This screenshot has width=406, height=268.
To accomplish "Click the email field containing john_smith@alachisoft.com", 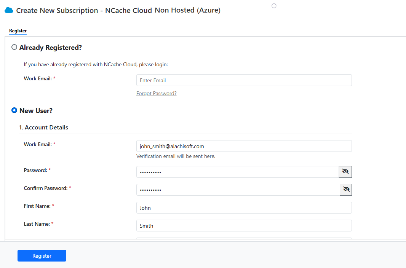I will (244, 146).
